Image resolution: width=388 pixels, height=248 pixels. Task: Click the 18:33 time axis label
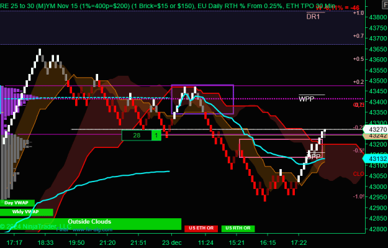pos(45,242)
